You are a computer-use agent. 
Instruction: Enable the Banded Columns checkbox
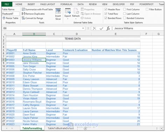[x=125, y=18]
